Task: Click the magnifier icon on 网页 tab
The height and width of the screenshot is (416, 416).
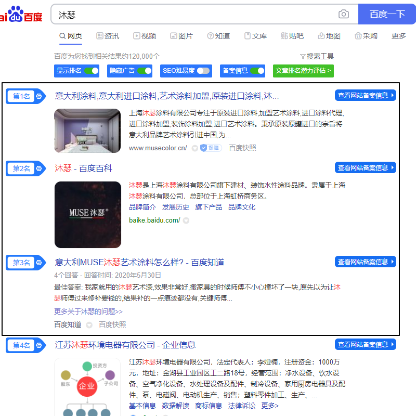Action: [62, 36]
